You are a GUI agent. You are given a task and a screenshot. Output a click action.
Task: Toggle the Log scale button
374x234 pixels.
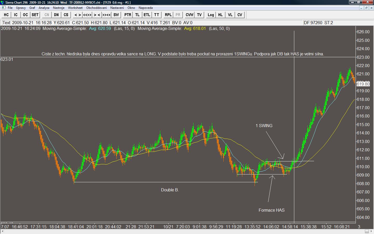tap(211, 15)
